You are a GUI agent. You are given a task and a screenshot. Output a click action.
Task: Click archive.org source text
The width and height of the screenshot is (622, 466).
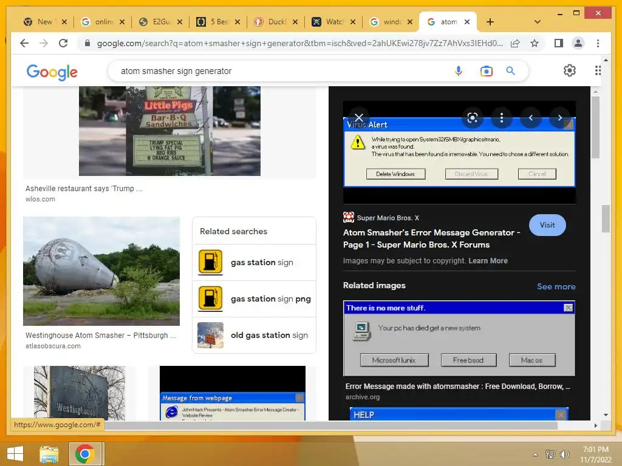[362, 397]
